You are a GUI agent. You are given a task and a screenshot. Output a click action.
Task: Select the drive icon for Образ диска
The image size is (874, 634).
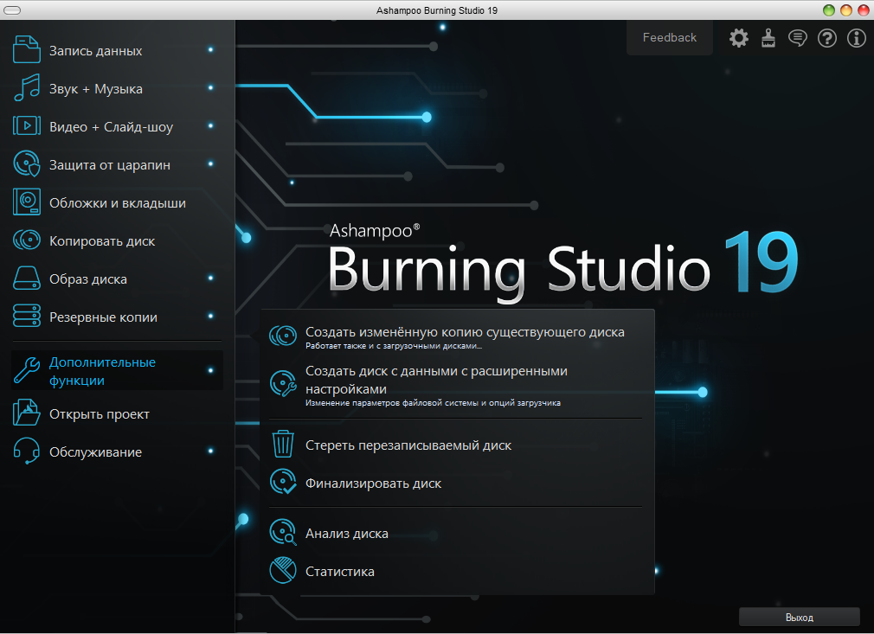point(27,278)
